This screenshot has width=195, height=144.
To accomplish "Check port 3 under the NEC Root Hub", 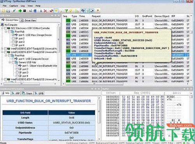I will (13, 42).
